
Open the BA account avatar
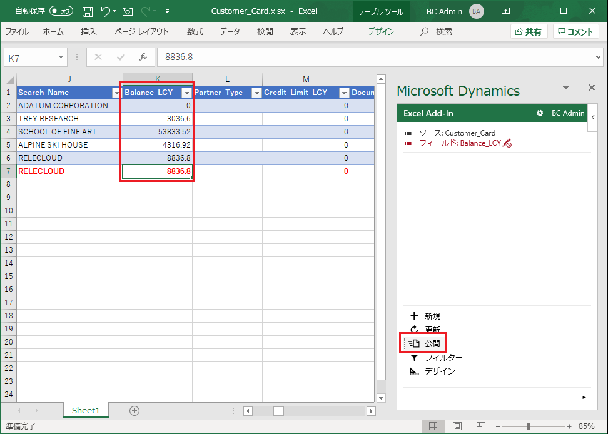click(476, 11)
